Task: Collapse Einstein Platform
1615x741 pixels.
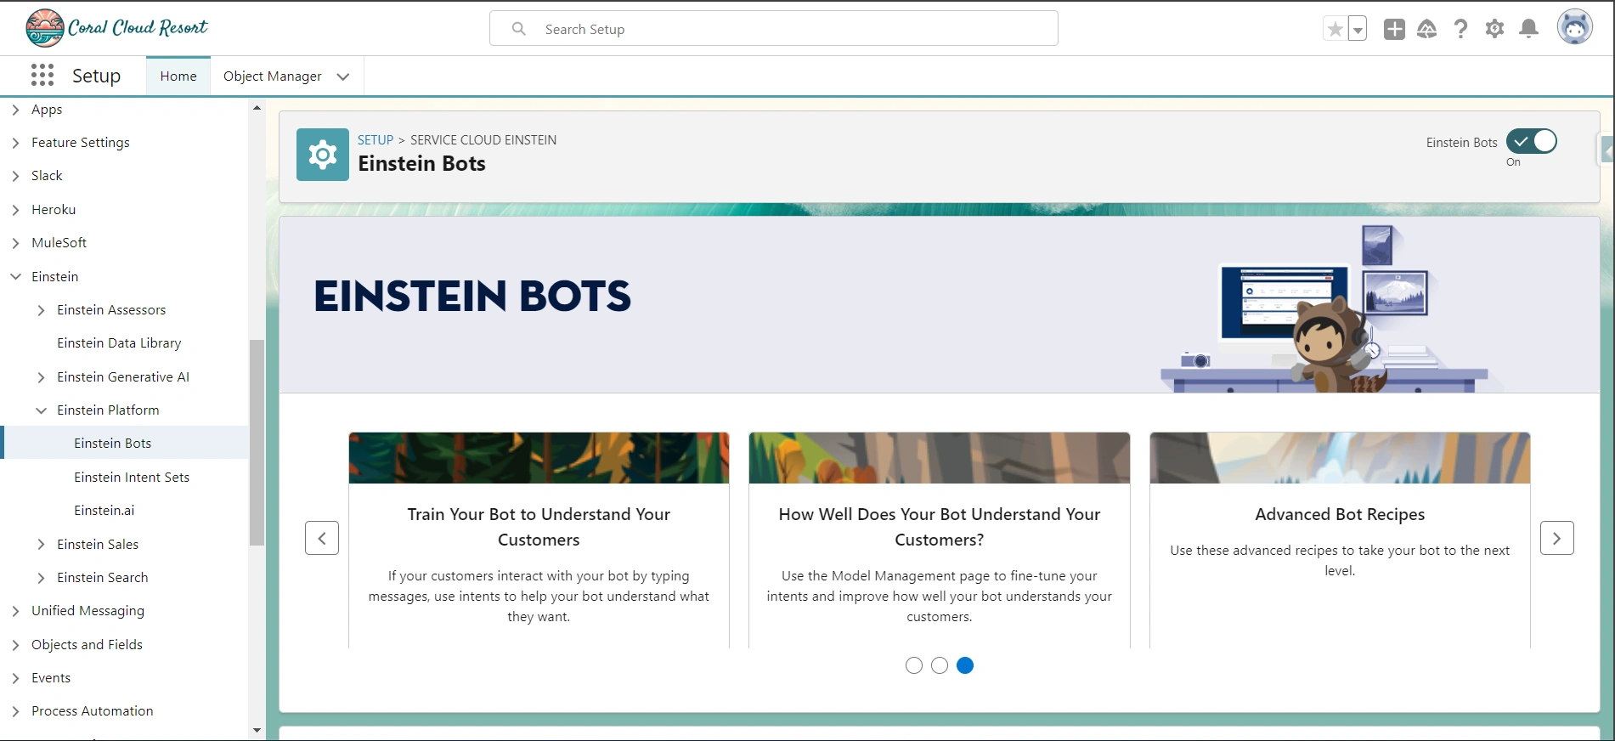Action: (x=41, y=410)
